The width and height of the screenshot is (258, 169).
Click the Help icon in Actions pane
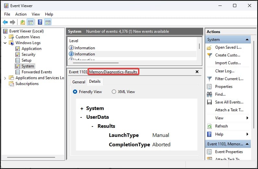(x=209, y=134)
